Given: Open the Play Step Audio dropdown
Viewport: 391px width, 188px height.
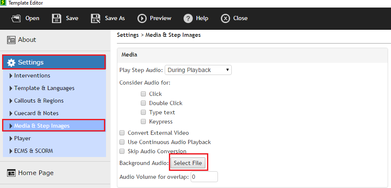Looking at the screenshot, I should [x=198, y=70].
